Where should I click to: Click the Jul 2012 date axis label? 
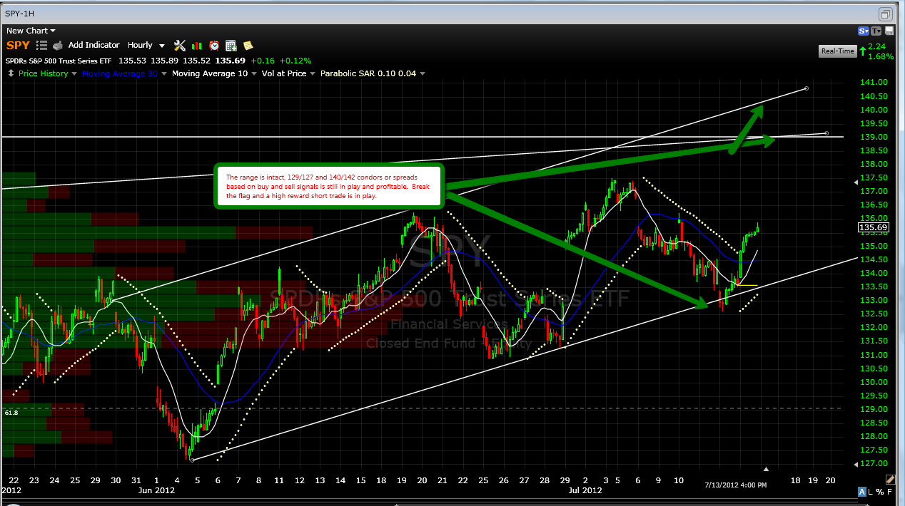pos(585,490)
